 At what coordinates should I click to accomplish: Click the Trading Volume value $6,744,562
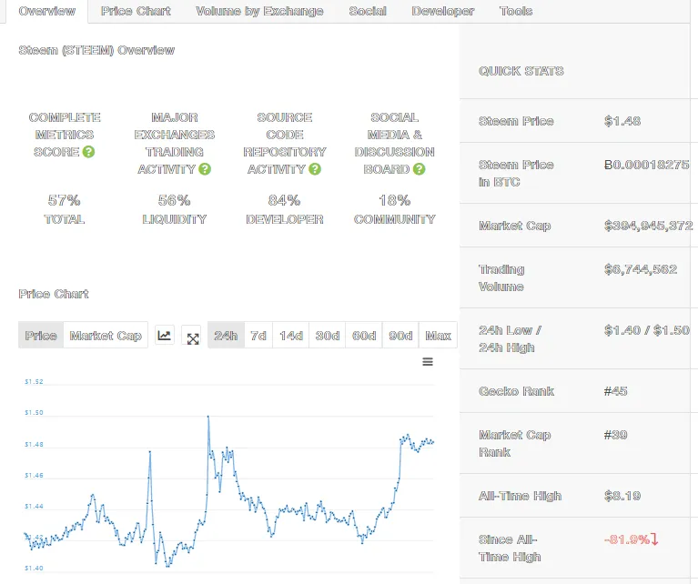point(641,269)
